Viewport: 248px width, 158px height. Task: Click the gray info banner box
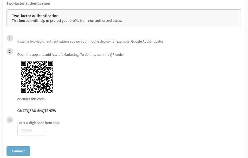(124, 18)
